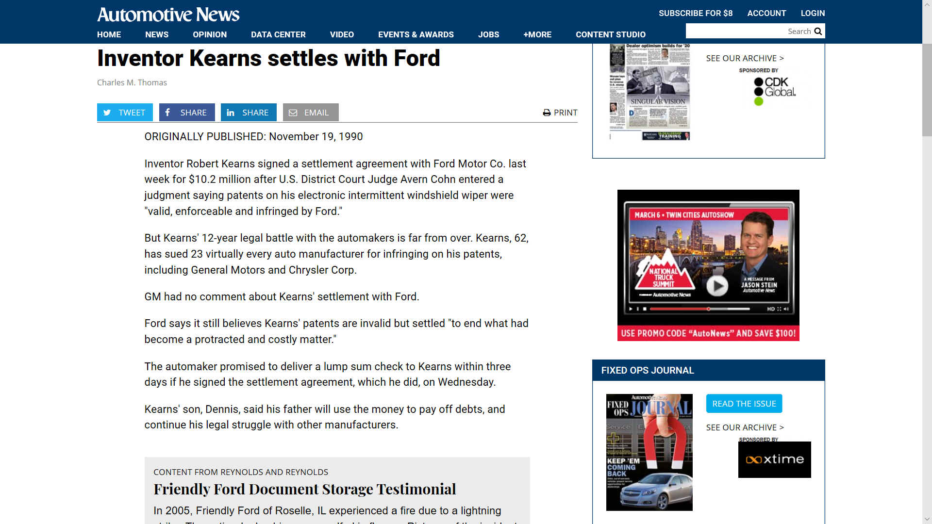Click author name Charles M. Thomas
Screen dimensions: 932x524
point(132,82)
